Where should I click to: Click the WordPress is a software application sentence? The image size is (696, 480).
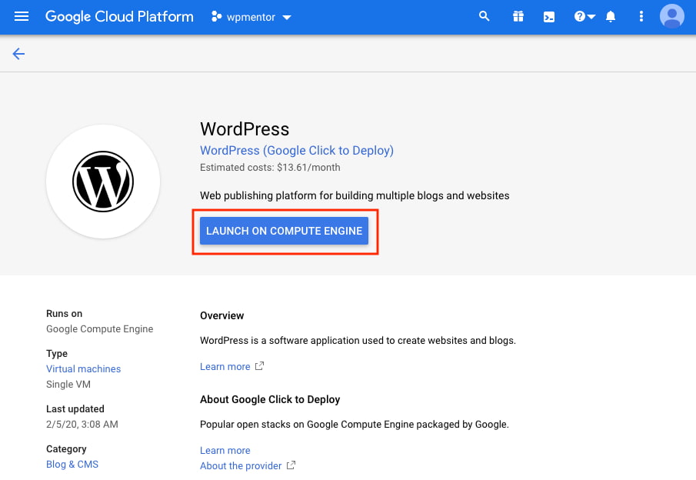358,341
